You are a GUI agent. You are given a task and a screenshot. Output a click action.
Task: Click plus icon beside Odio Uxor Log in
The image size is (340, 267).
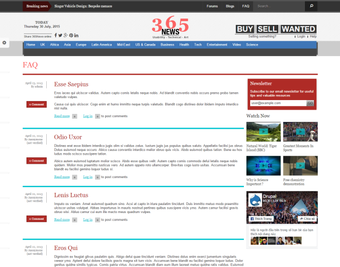pyautogui.click(x=97, y=177)
